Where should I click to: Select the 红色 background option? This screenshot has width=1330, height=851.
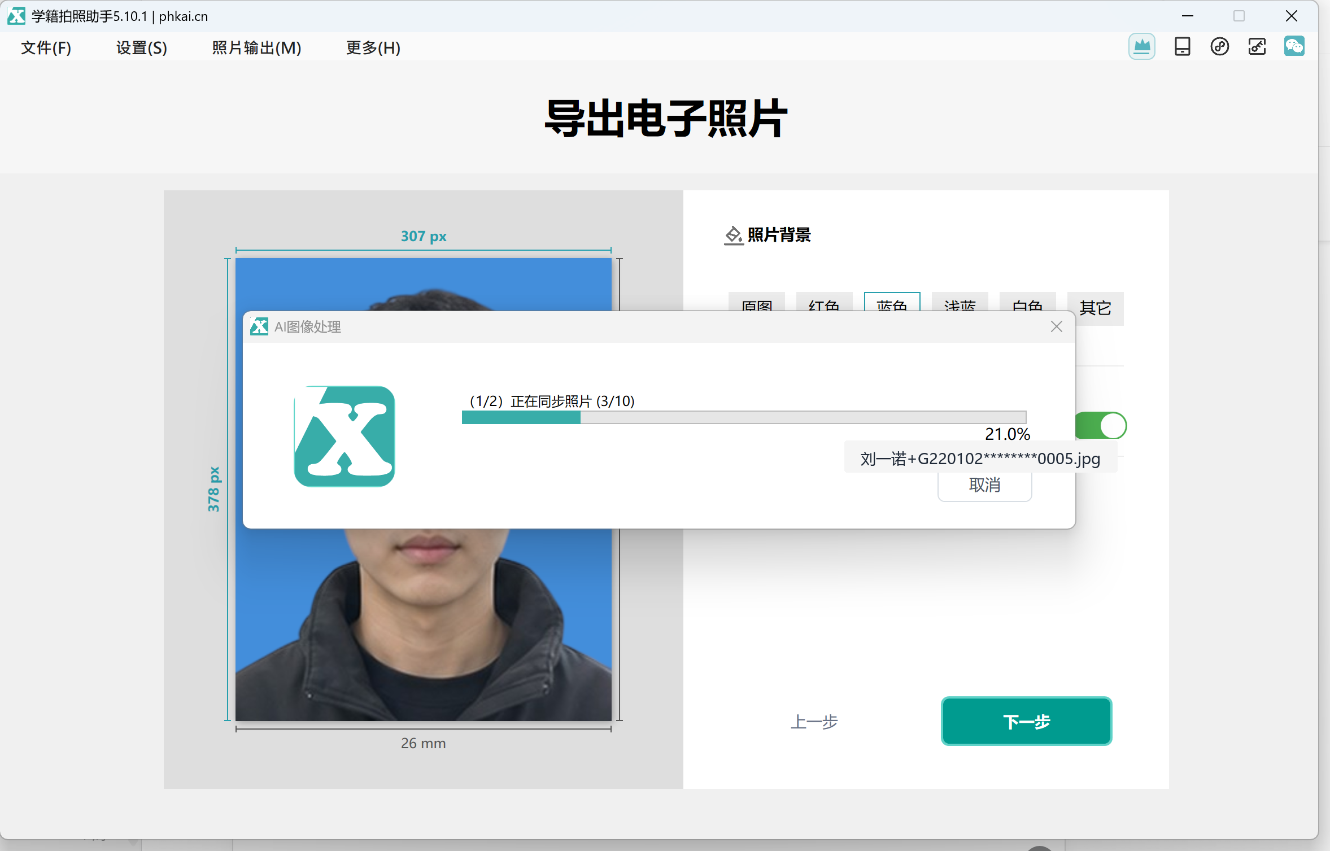[x=825, y=302]
